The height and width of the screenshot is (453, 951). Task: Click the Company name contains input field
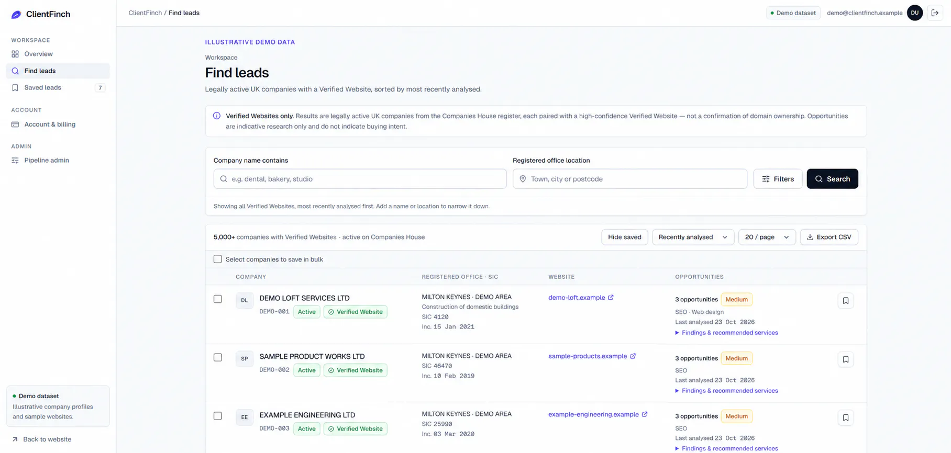(x=360, y=179)
